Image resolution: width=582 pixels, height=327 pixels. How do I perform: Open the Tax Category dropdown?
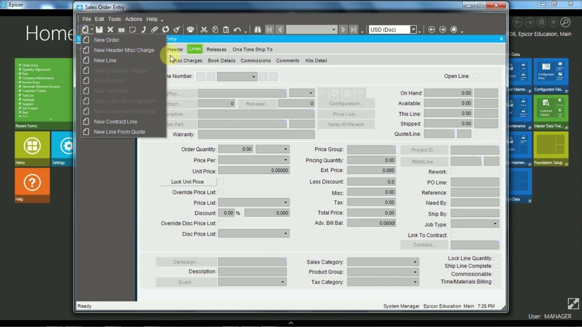pos(415,282)
